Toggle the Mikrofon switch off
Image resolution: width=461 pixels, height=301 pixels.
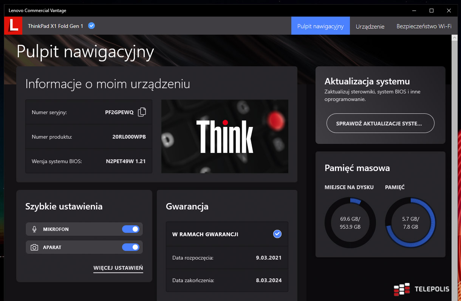click(131, 229)
